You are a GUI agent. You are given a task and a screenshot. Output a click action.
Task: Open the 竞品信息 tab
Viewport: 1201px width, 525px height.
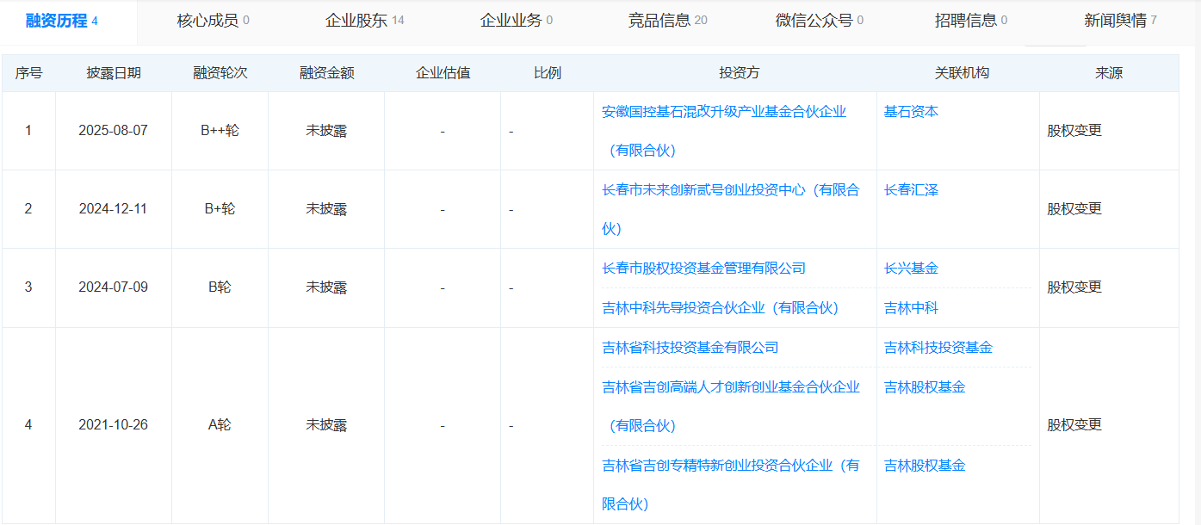coord(668,21)
